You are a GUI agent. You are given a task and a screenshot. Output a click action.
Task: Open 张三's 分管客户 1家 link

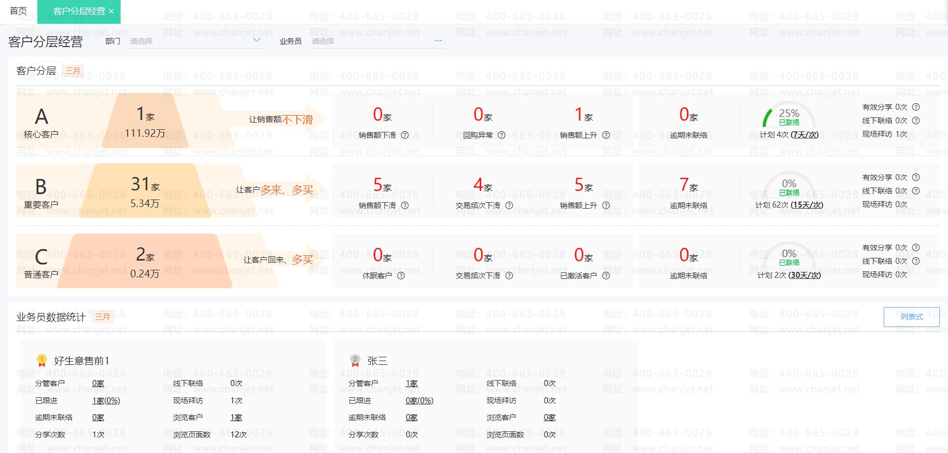click(412, 383)
